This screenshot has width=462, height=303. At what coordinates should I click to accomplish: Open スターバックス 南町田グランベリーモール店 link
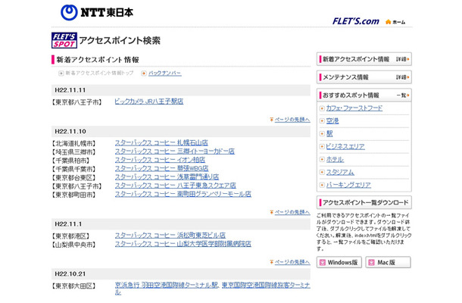183,194
